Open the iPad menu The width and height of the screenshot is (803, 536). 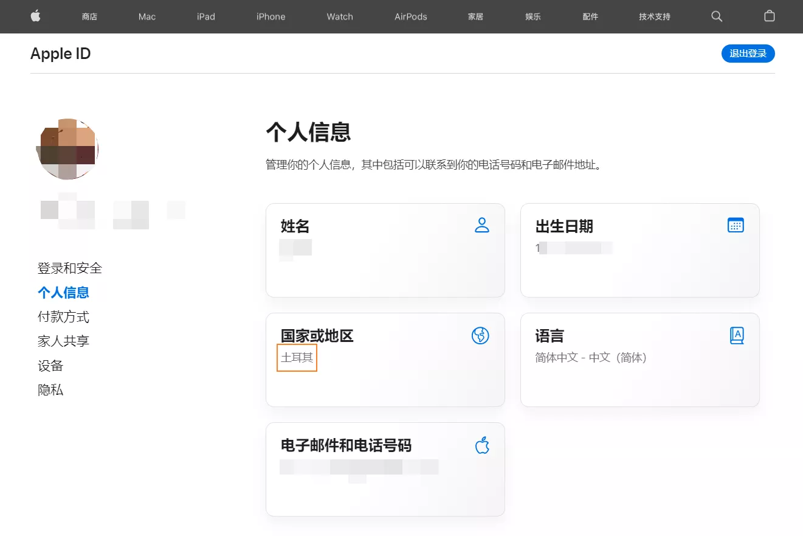tap(206, 16)
